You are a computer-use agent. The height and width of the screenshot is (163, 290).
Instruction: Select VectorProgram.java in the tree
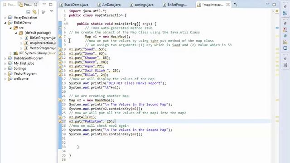click(43, 48)
